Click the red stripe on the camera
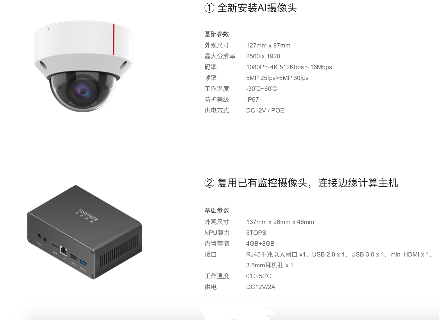Screen dimensions: 439x320 (114, 39)
